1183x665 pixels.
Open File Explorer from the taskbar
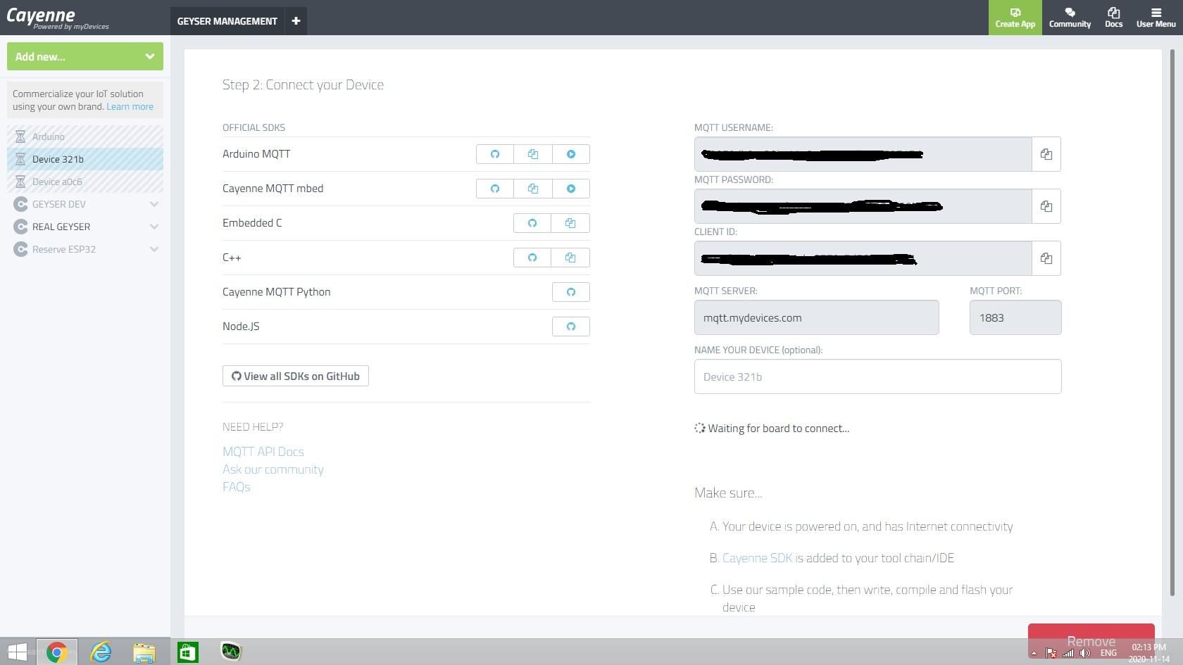144,652
